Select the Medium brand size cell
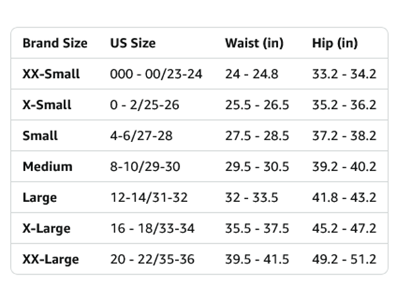This screenshot has width=397, height=297. coord(47,167)
